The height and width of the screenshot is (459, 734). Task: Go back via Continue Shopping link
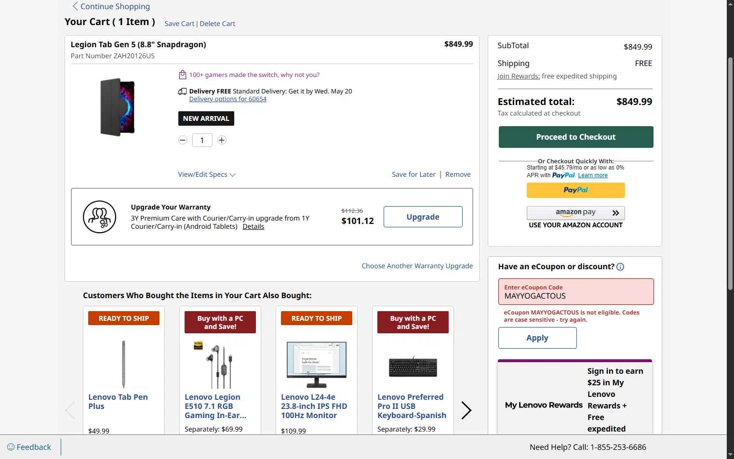coord(111,6)
